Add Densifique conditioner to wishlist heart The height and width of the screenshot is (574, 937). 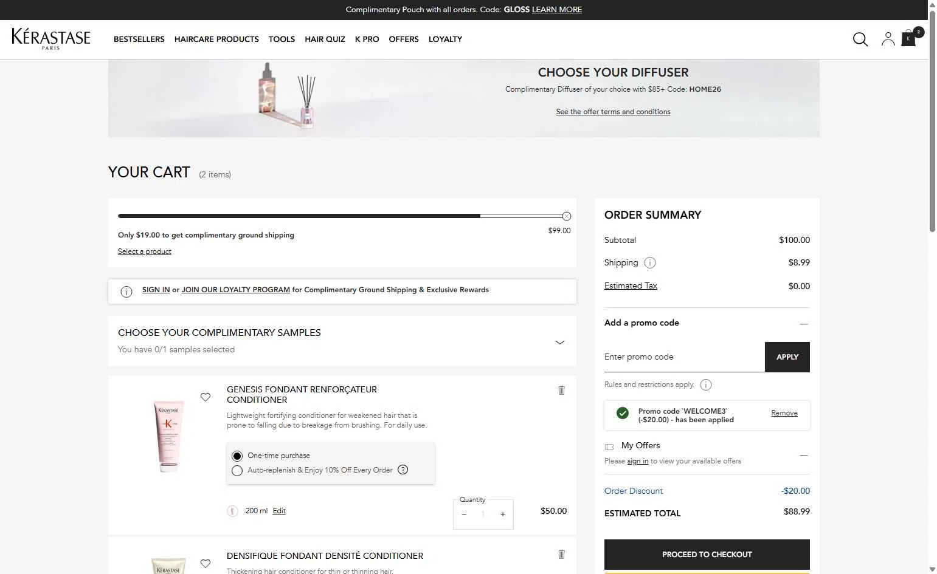point(206,564)
